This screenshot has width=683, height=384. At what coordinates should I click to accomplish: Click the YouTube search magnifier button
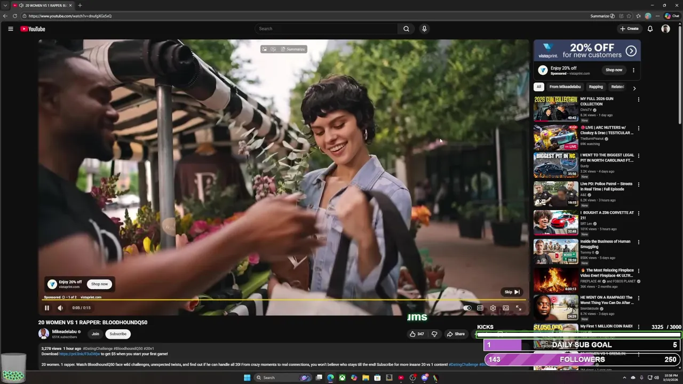pyautogui.click(x=406, y=29)
